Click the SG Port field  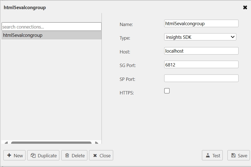tap(201, 65)
